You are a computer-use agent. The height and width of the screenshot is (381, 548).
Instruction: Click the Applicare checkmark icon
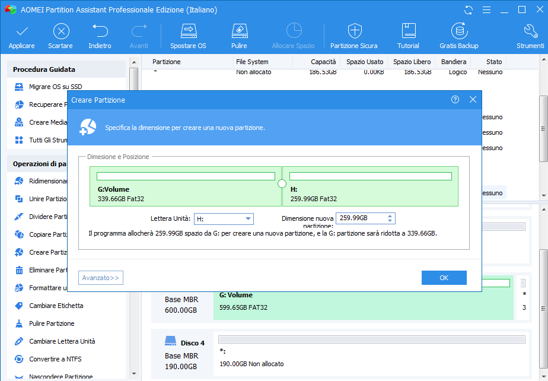click(21, 31)
